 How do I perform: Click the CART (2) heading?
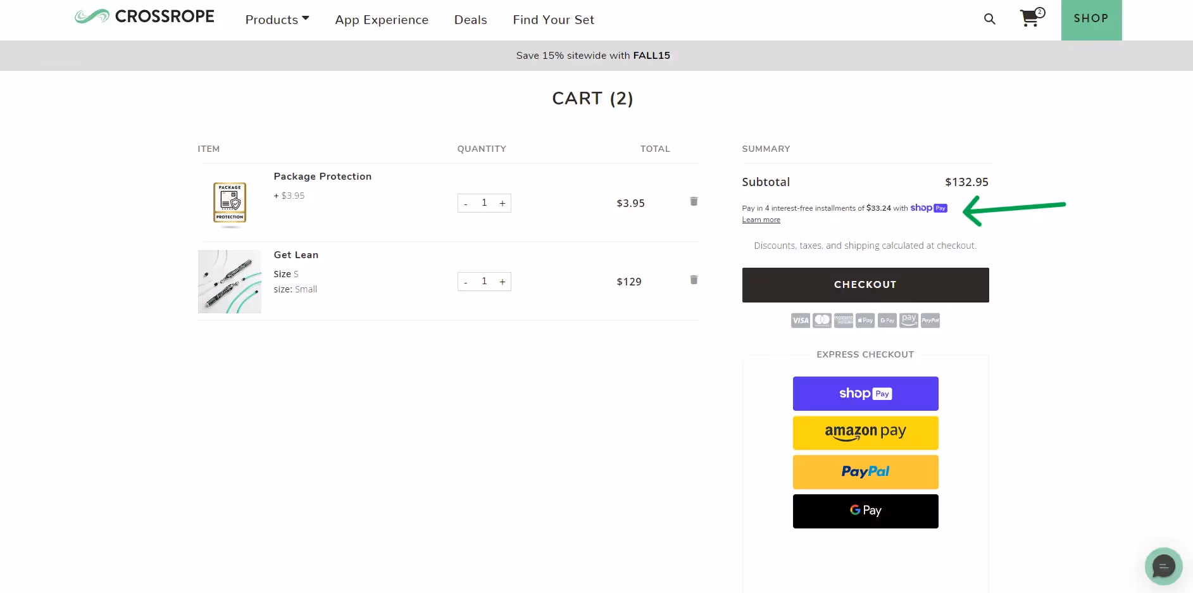[592, 99]
